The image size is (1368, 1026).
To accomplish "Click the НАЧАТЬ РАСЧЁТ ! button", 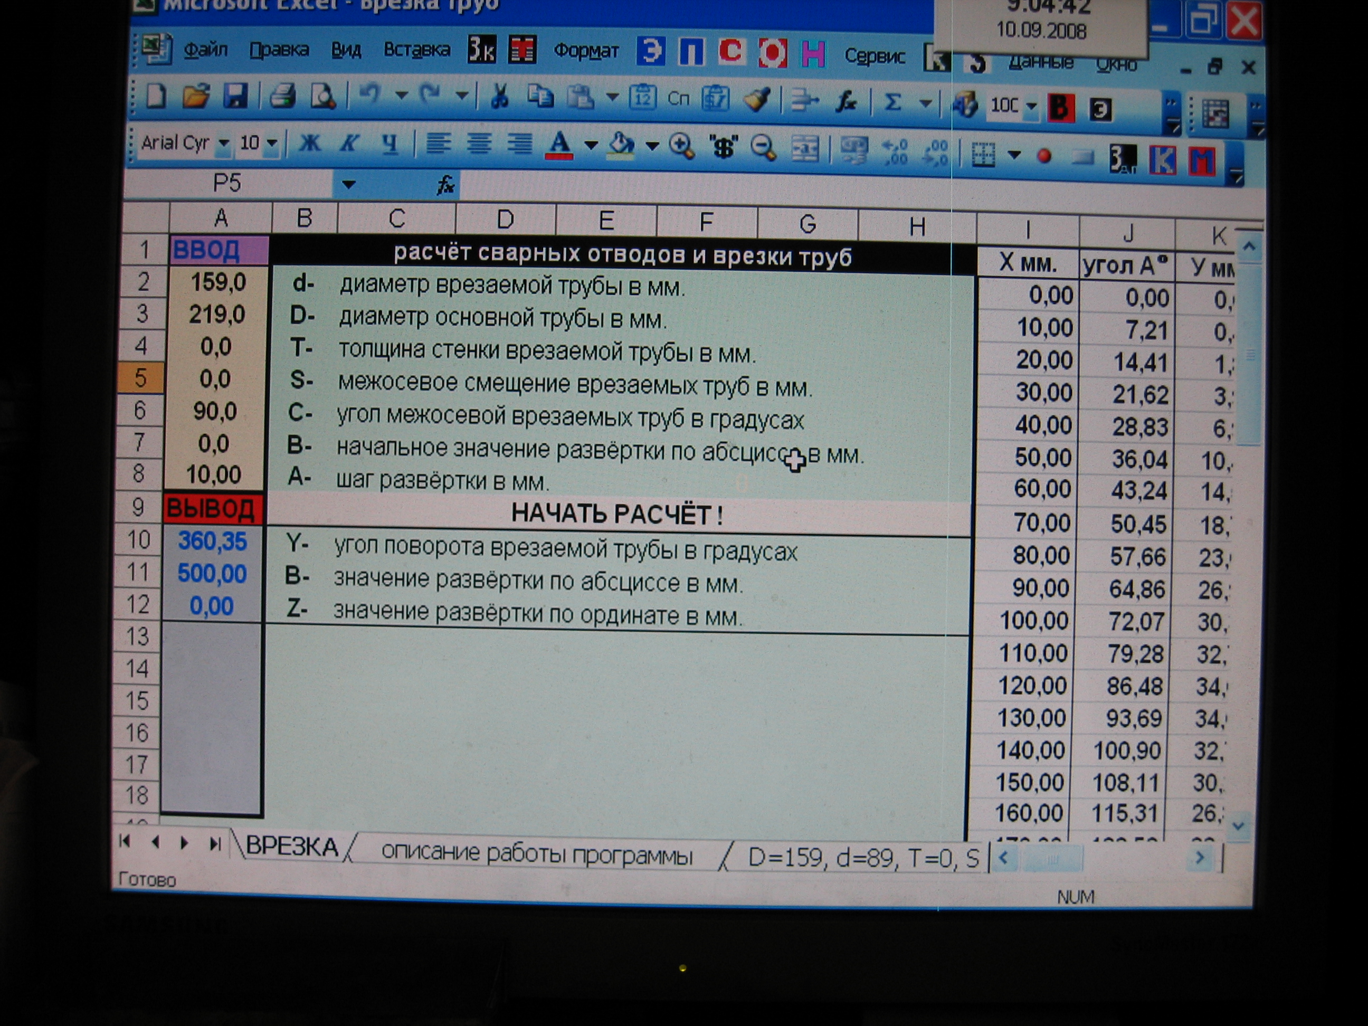I will tap(617, 514).
